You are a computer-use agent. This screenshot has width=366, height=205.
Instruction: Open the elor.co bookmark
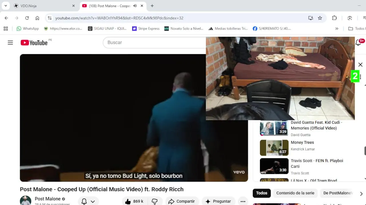click(63, 28)
